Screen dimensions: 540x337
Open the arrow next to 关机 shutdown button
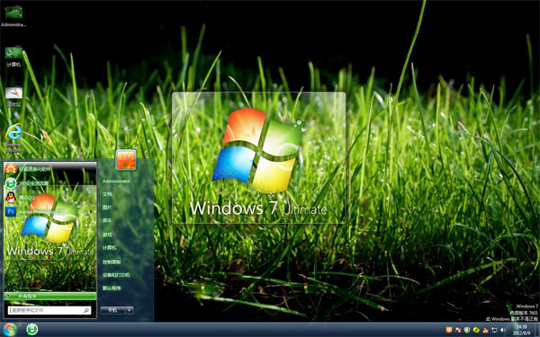click(x=130, y=310)
